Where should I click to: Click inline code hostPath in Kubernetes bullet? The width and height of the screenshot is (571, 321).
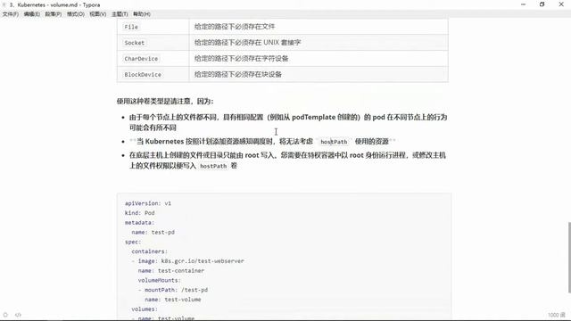[334, 142]
